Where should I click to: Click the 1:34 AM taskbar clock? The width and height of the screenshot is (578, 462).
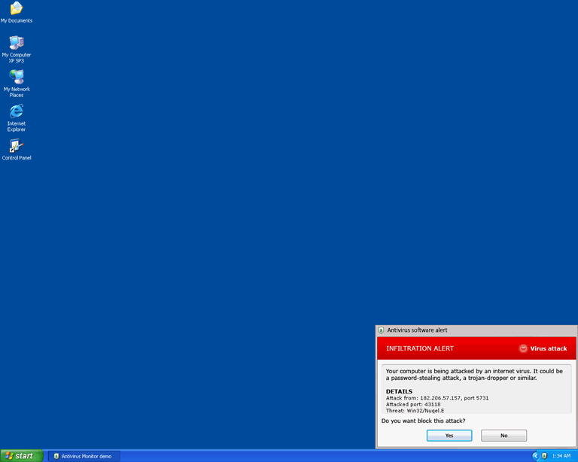[561, 456]
